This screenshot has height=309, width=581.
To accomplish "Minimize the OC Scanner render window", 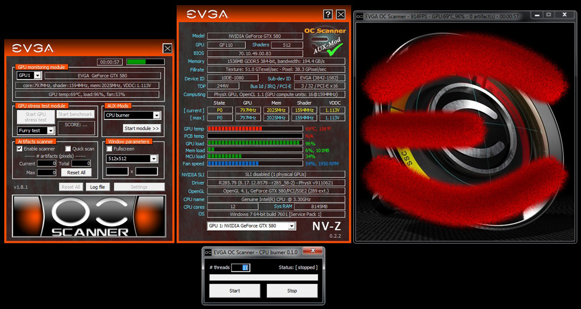I will pos(537,15).
